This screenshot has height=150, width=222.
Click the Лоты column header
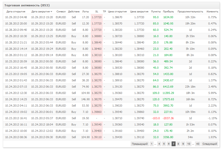[86, 12]
